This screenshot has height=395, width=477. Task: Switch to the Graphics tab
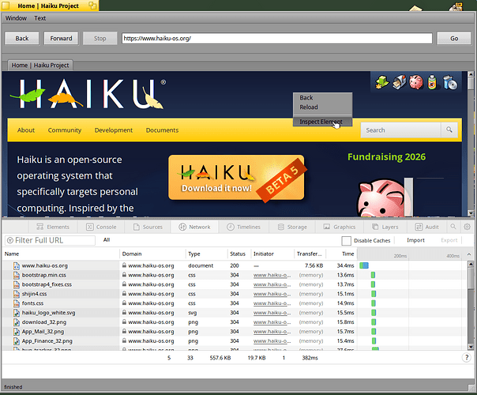point(340,227)
